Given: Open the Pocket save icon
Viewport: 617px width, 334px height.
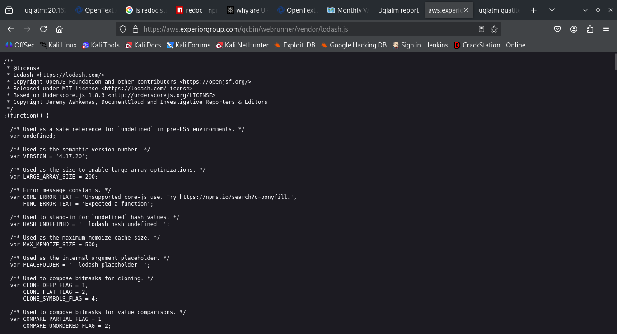Looking at the screenshot, I should (x=558, y=29).
